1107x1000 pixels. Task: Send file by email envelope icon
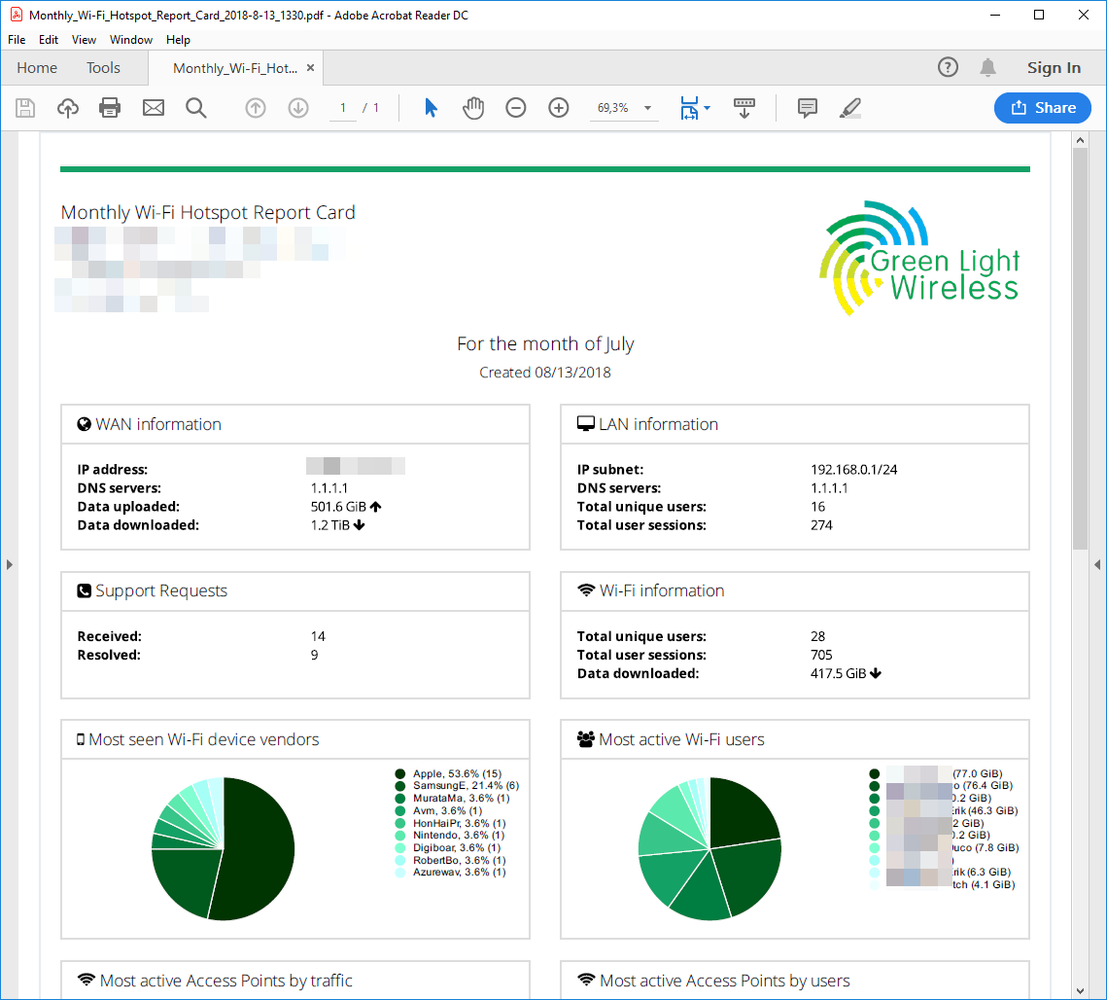[x=154, y=108]
